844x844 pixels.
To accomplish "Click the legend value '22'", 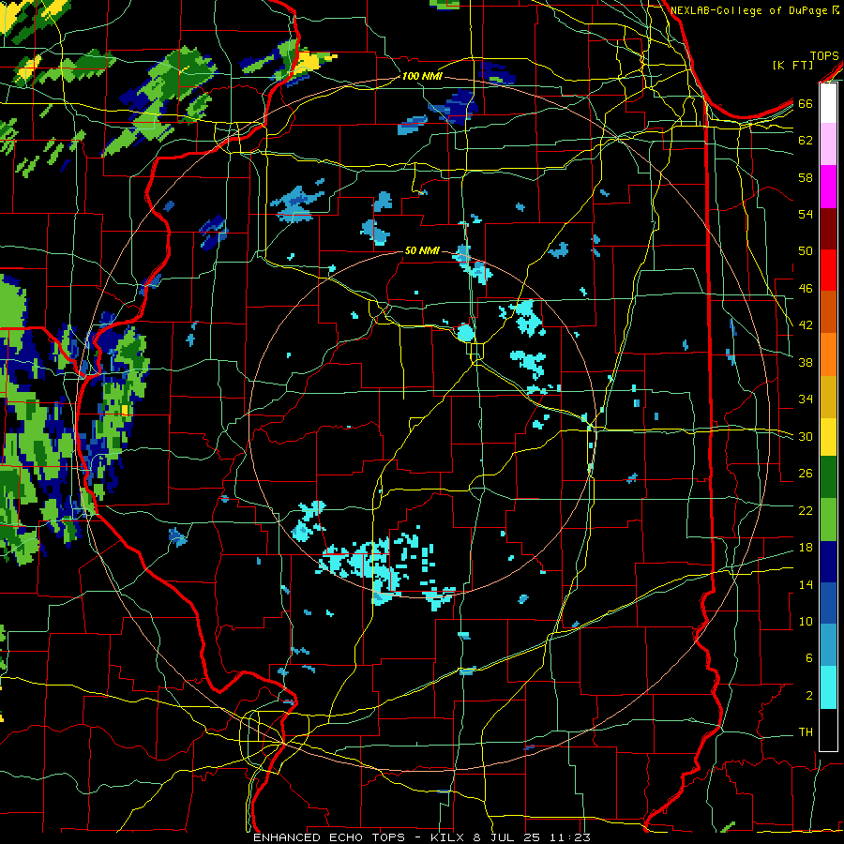I will tap(806, 510).
